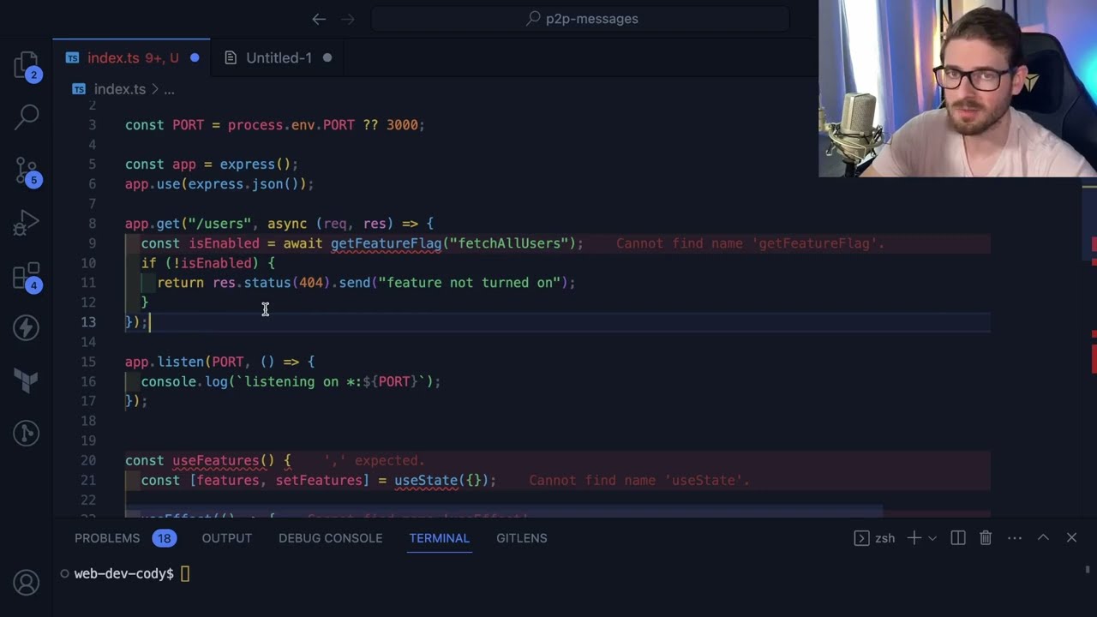Screen dimensions: 1097x617
Task: Click the index.ts breadcrumb item
Action: (x=119, y=89)
